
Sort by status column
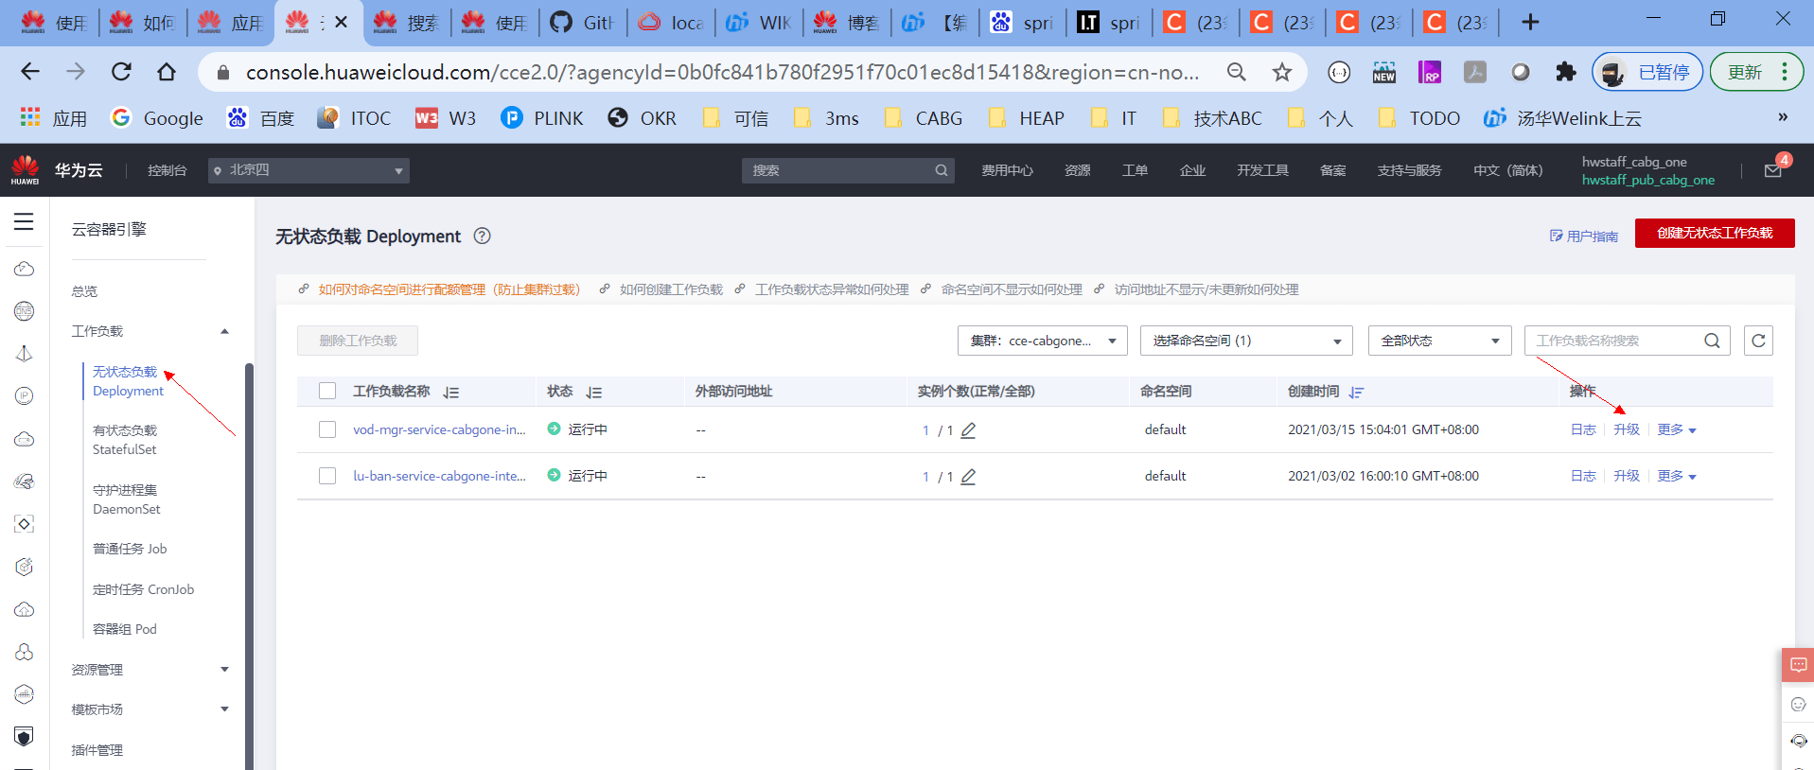coord(594,392)
